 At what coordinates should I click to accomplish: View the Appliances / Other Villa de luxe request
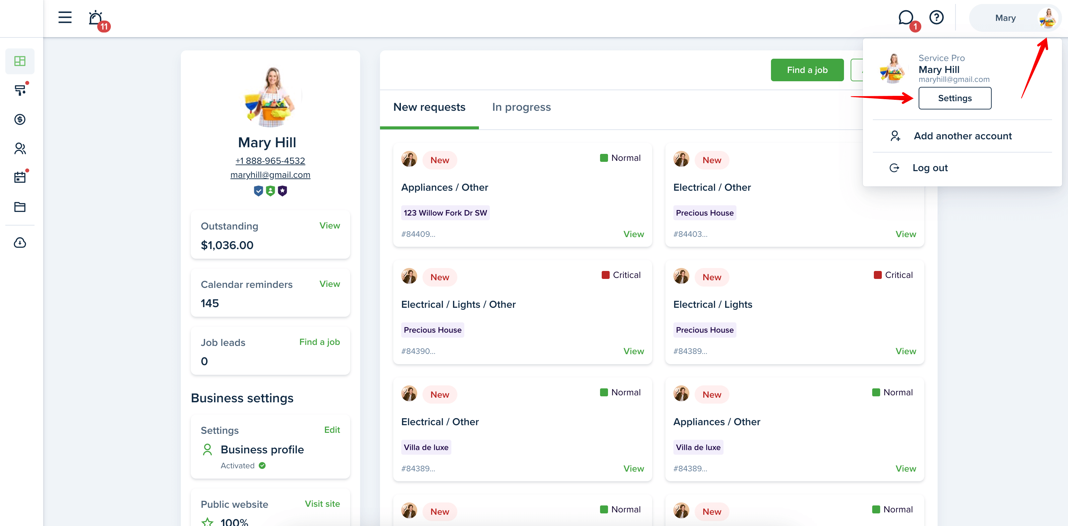pyautogui.click(x=905, y=468)
